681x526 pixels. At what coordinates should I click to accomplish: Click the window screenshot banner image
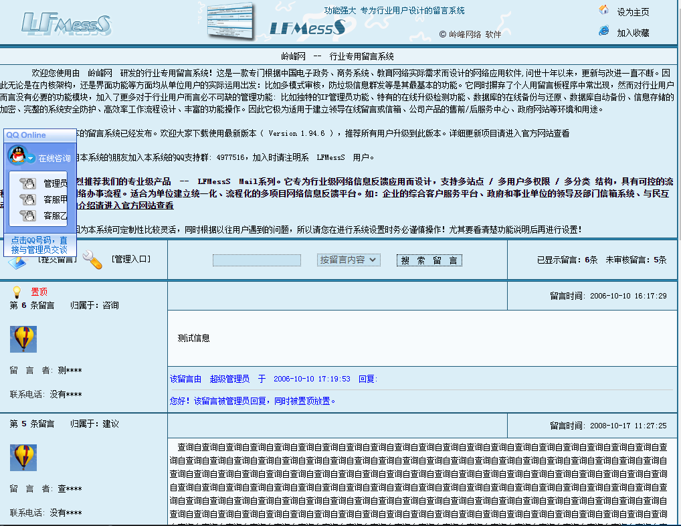point(231,21)
